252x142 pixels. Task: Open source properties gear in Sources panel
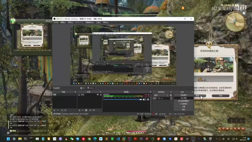point(86,110)
